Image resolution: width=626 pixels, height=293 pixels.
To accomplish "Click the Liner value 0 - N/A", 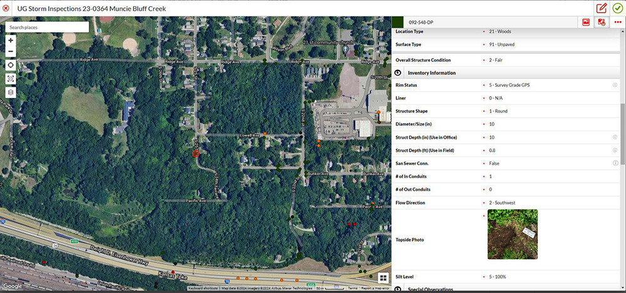I will 496,98.
